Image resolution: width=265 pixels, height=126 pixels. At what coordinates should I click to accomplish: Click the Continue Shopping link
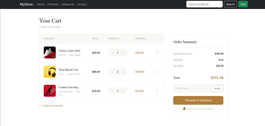point(51,106)
